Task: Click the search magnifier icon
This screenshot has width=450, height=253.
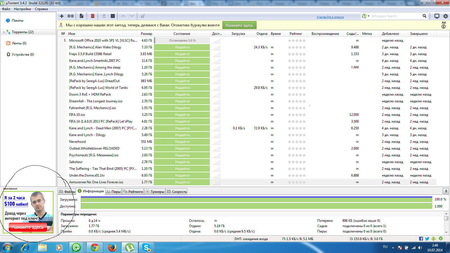Action: (x=424, y=16)
